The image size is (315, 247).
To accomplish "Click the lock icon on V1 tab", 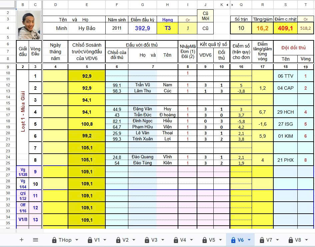I will [x=90, y=240].
